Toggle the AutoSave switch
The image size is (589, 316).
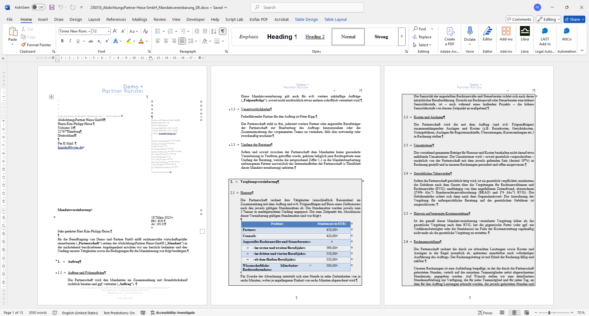(38, 7)
